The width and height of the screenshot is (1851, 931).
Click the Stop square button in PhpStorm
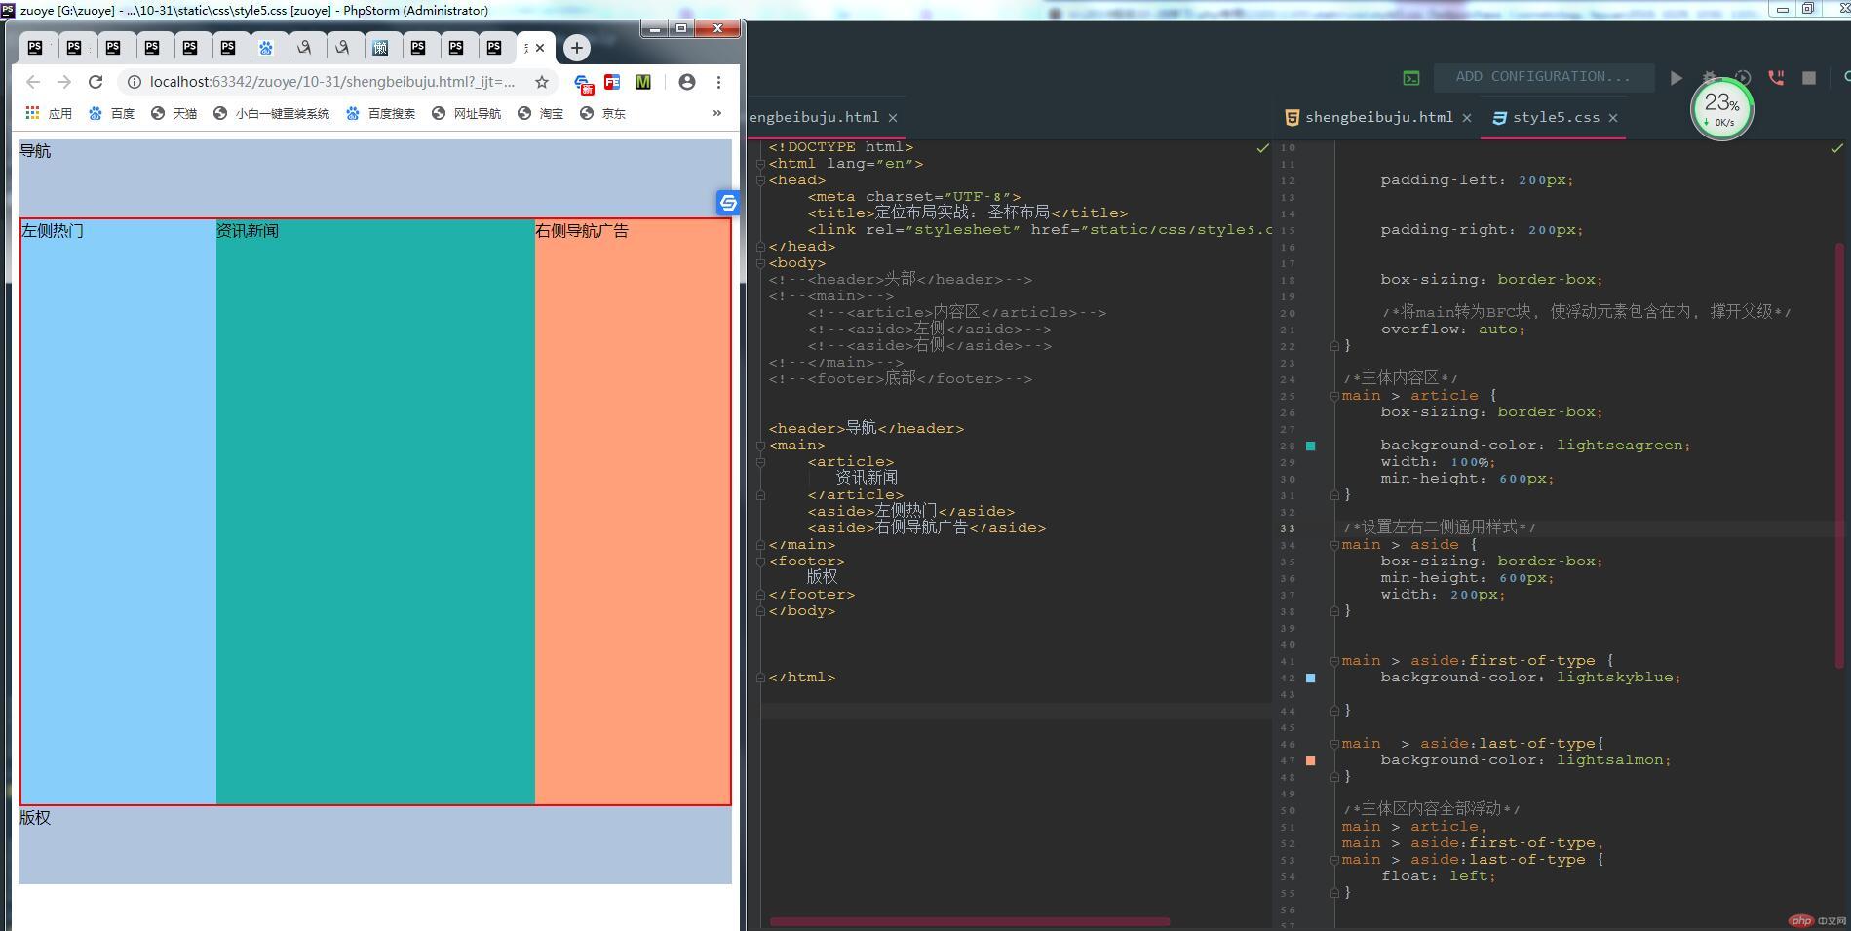point(1809,78)
